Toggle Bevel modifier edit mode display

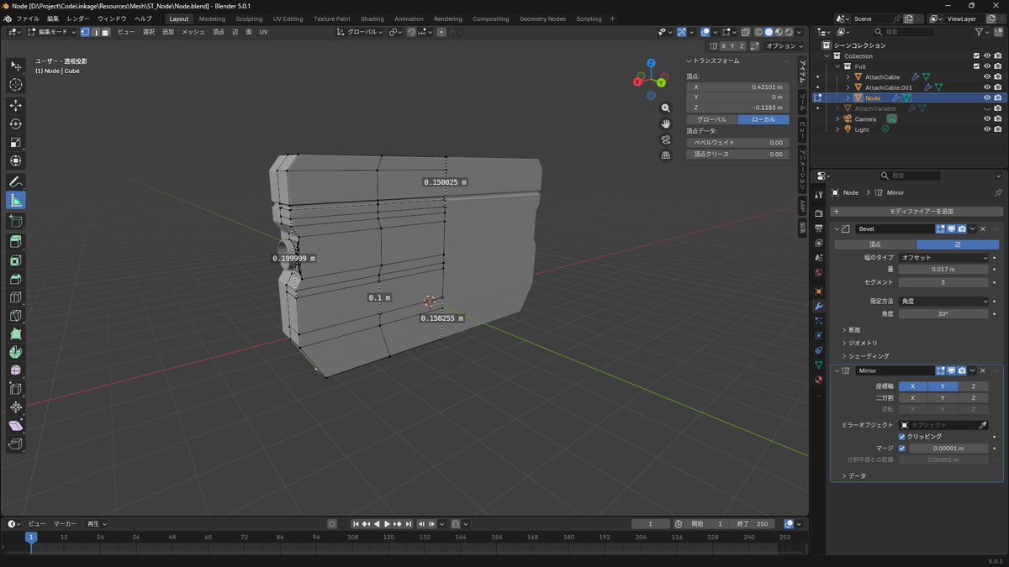pos(941,228)
